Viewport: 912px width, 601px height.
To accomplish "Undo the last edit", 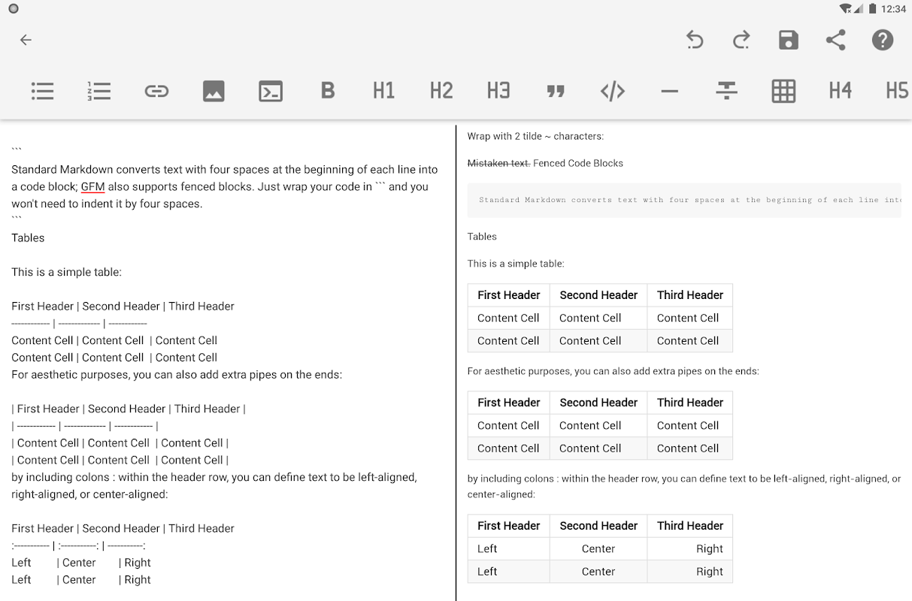I will (695, 40).
